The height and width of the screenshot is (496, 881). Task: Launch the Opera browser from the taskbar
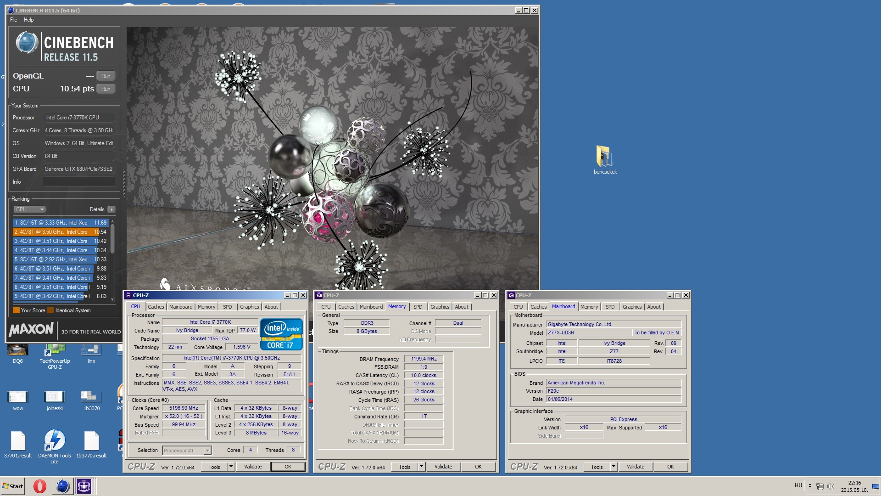40,486
